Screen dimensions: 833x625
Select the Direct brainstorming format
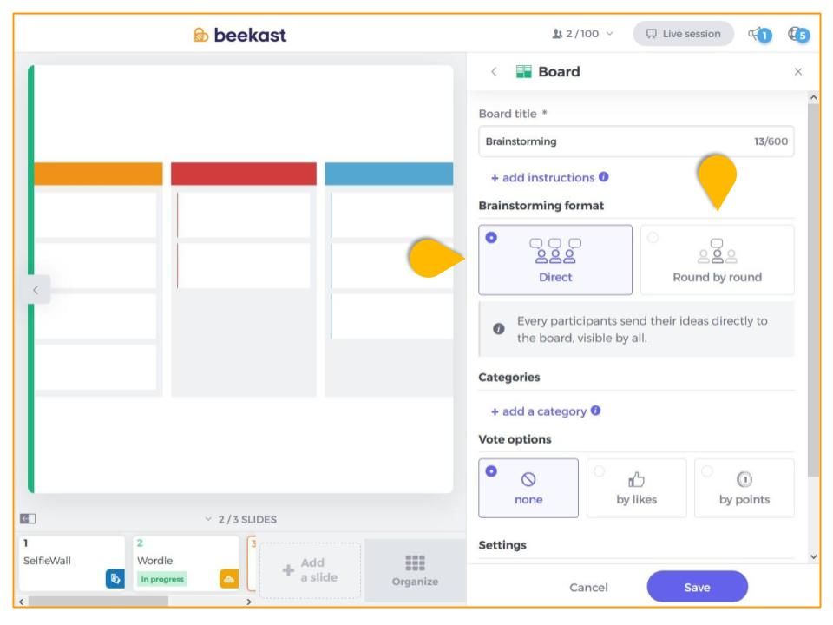pyautogui.click(x=555, y=260)
